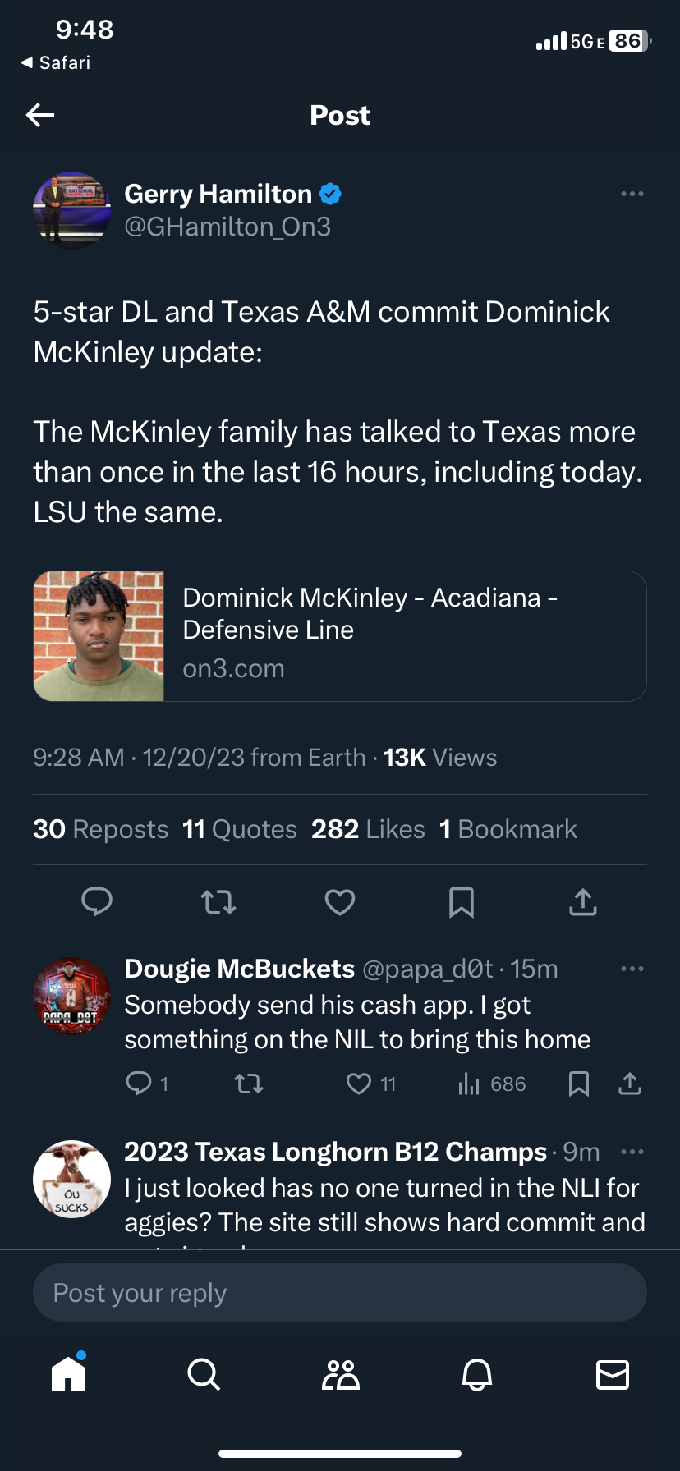This screenshot has height=1471, width=680.
Task: Open more options on Dougie McBuckets reply
Action: click(x=632, y=969)
